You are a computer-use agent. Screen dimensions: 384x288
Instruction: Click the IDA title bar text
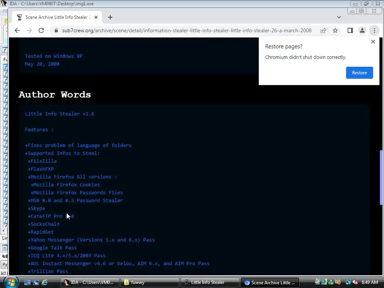coord(51,4)
